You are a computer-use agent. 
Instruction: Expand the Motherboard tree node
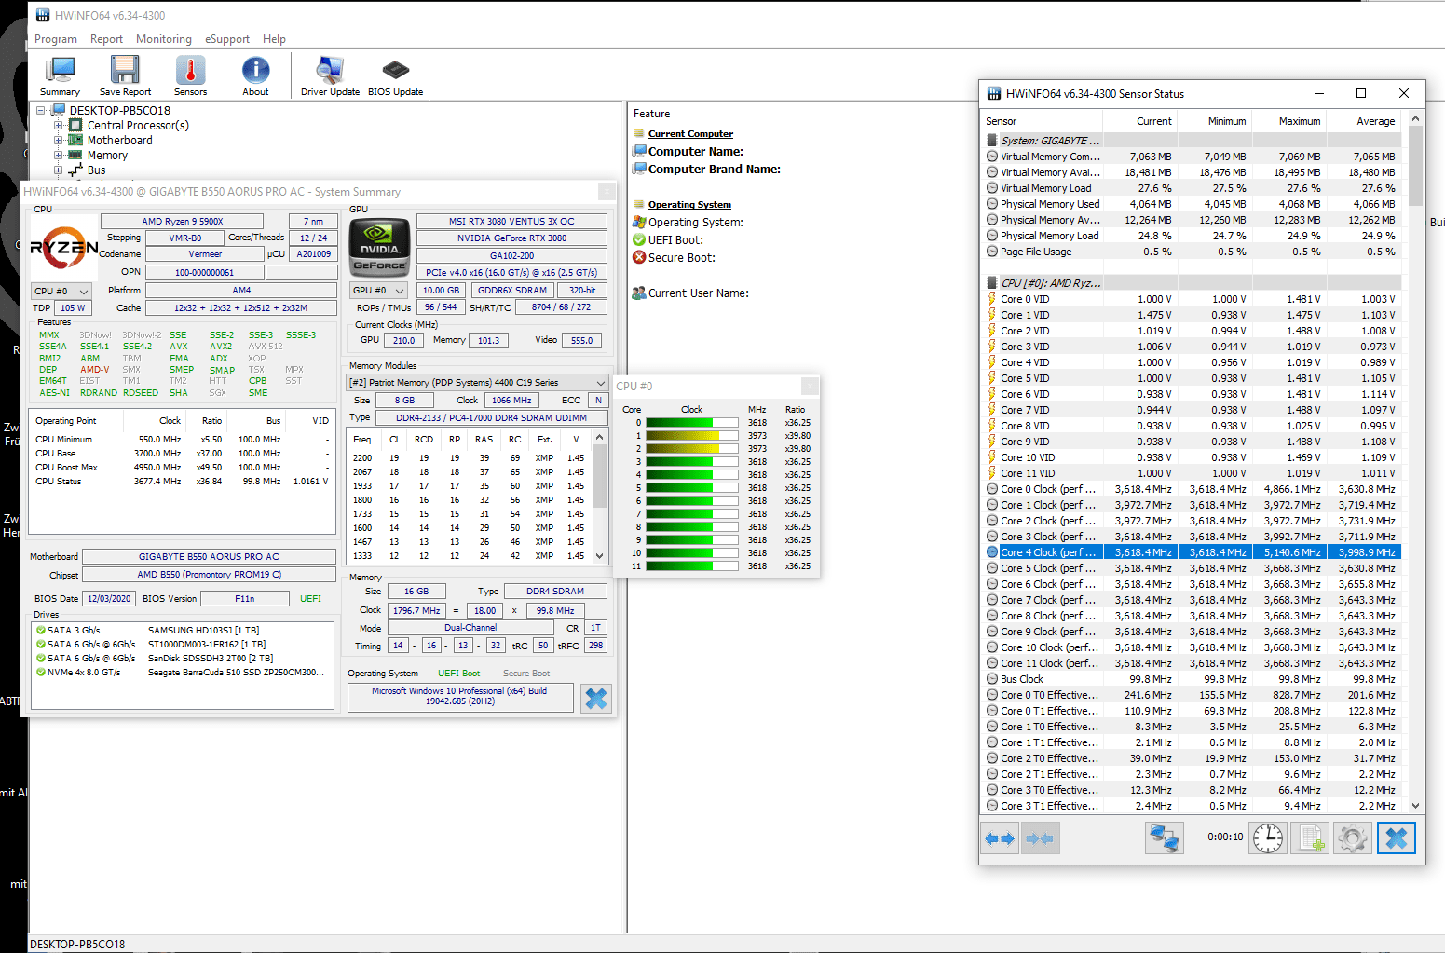58,140
